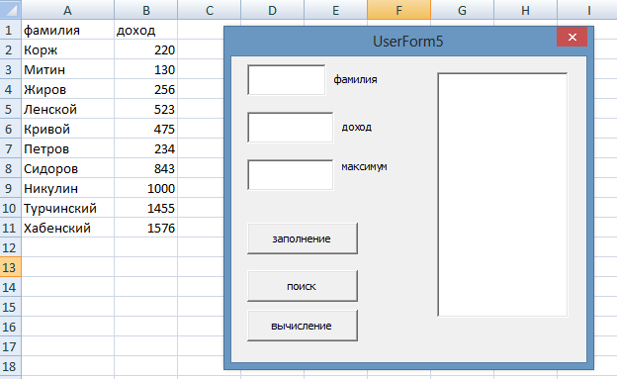This screenshot has height=379, width=617.
Task: Select column B header
Action: click(x=146, y=10)
